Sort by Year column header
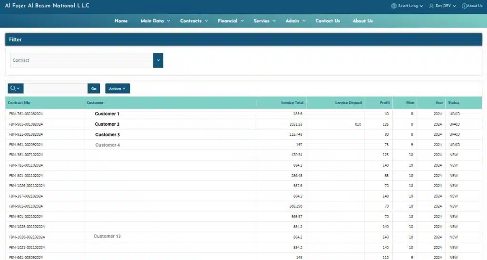 click(439, 103)
